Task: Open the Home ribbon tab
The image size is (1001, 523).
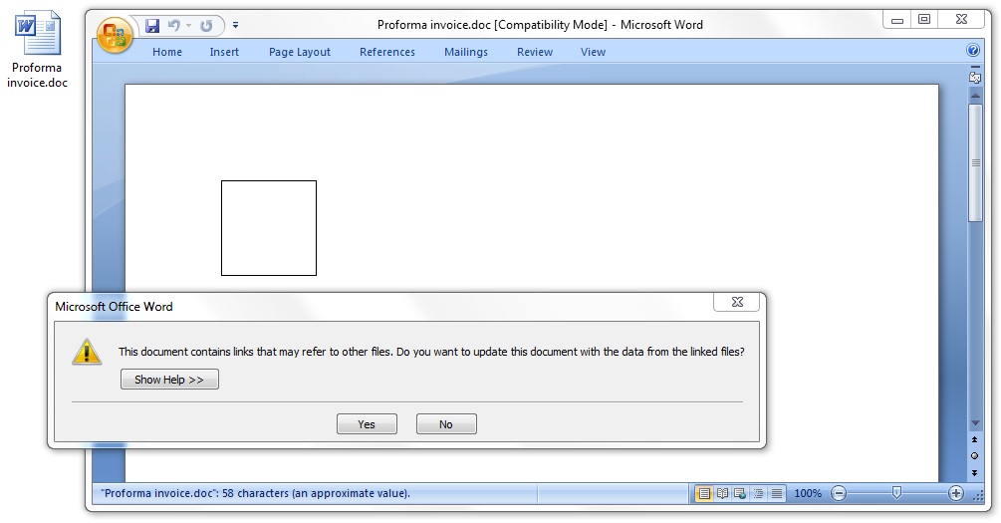Action: (x=167, y=52)
